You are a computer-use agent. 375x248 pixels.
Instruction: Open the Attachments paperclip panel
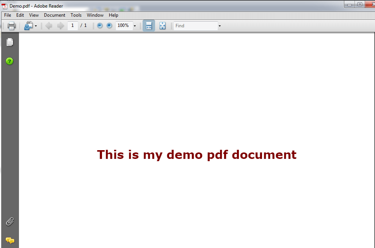coord(10,222)
